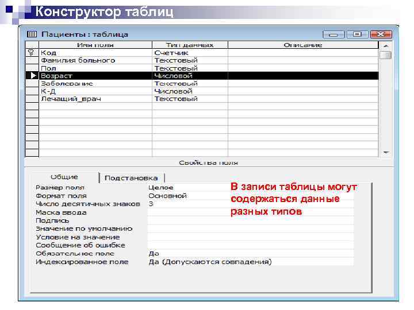Select the Возраст field name cell
This screenshot has height=310, width=414.
(95, 76)
